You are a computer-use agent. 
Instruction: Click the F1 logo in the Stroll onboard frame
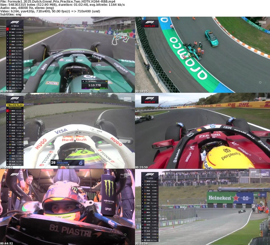(x=15, y=22)
